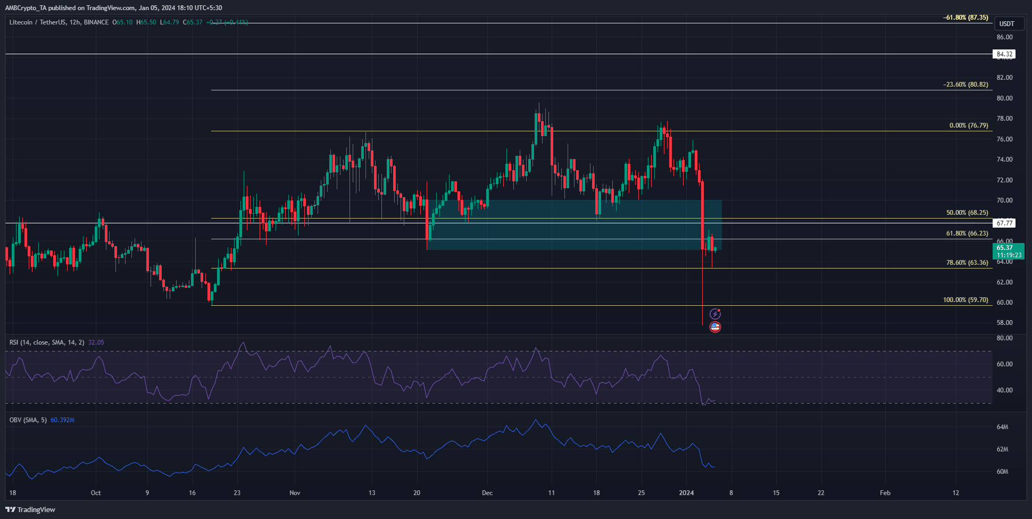Viewport: 1032px width, 519px height.
Task: Select the RSI indicator legend
Action: [x=47, y=342]
